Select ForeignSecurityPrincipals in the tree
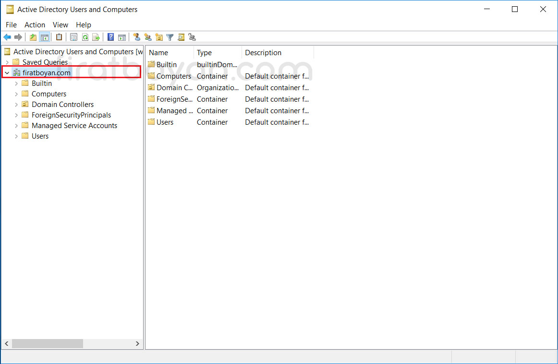558x364 pixels. coord(71,115)
